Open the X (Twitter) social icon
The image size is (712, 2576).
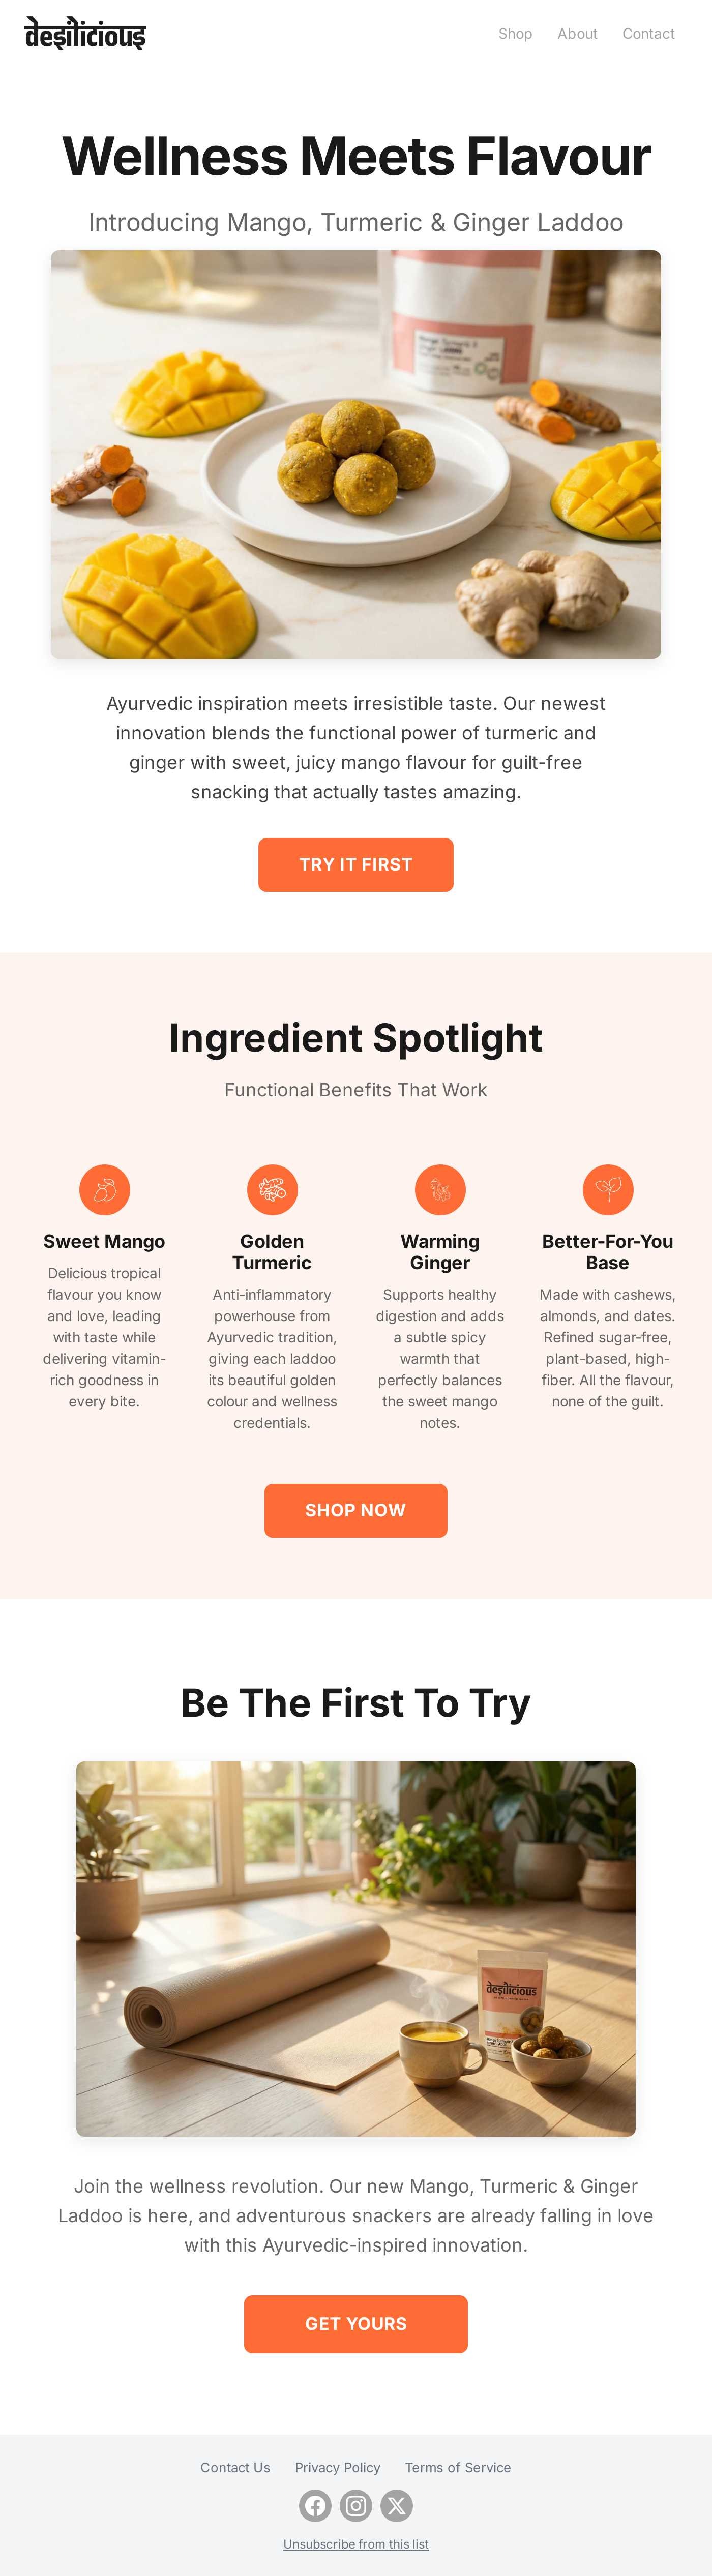click(x=397, y=2505)
